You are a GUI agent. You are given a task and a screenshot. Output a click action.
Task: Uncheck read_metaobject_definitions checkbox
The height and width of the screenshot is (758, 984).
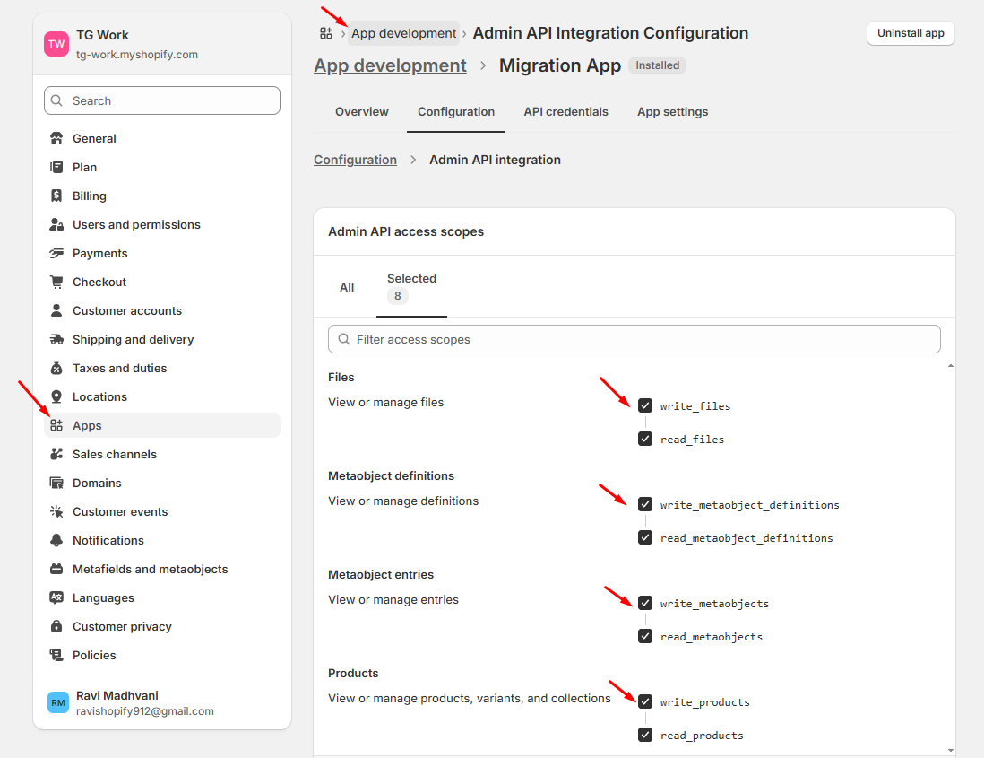(645, 537)
